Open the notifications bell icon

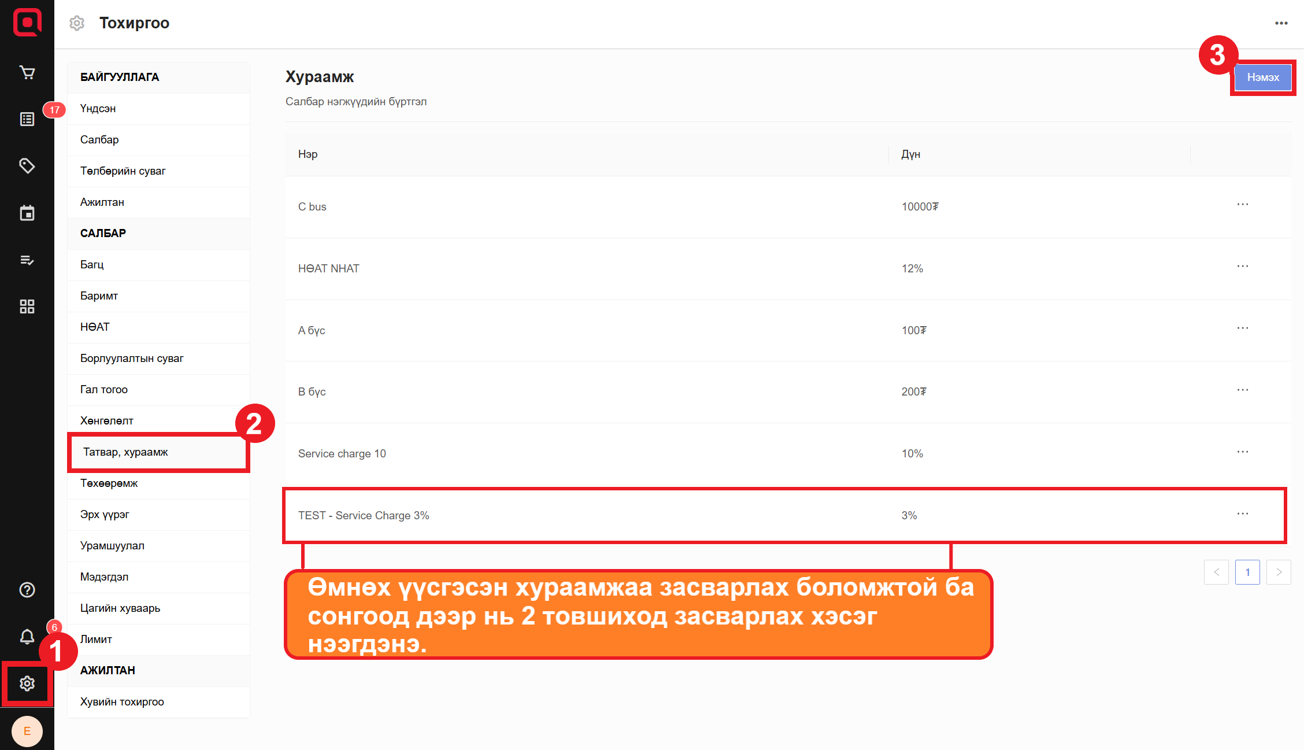(27, 637)
